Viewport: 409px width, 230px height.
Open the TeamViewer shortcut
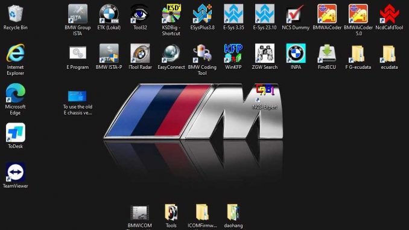click(16, 172)
